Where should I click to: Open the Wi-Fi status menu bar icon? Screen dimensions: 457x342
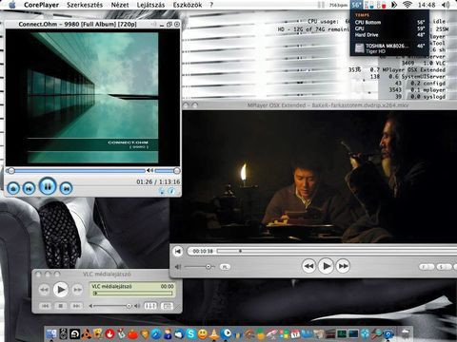click(407, 5)
